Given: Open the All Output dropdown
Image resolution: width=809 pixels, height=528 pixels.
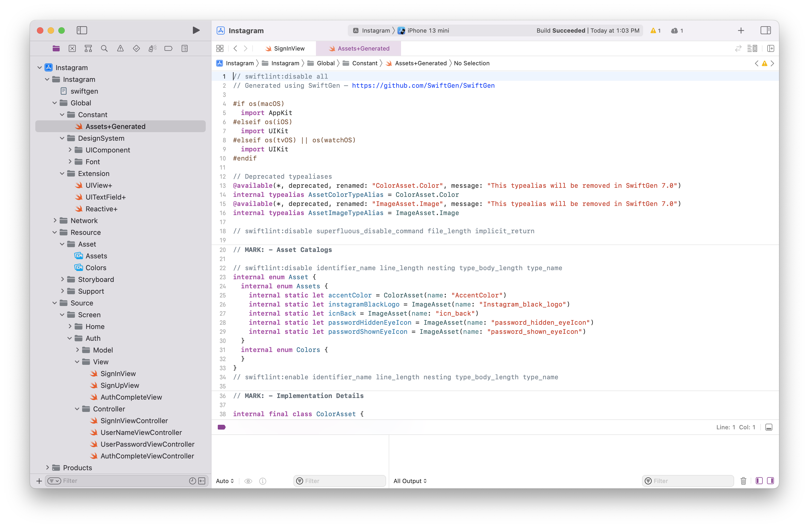Looking at the screenshot, I should click(410, 481).
